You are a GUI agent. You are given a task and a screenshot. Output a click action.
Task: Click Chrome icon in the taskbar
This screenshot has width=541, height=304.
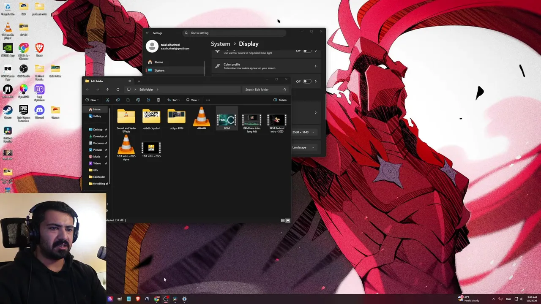click(x=156, y=299)
